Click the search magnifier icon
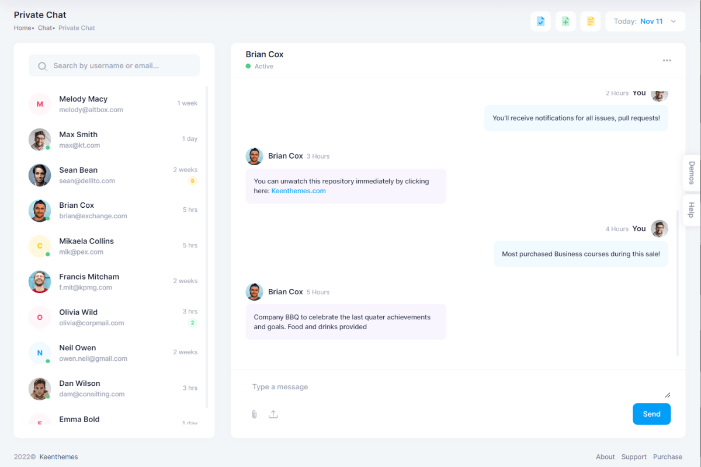Viewport: 701px width, 467px height. (42, 66)
